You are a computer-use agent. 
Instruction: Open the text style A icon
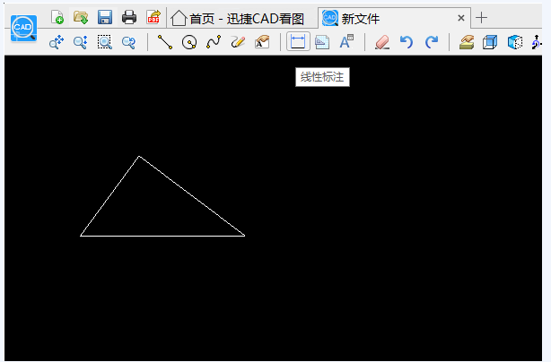coord(346,42)
